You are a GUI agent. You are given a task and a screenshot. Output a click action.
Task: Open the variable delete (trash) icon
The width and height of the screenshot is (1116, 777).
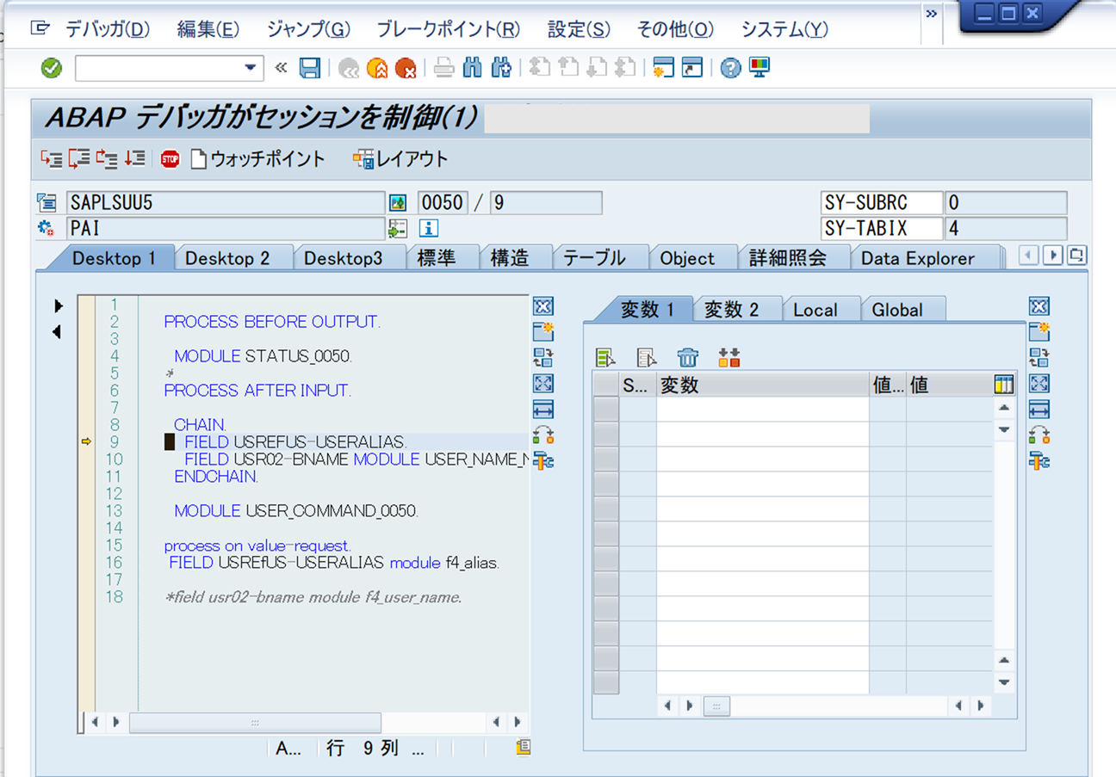687,356
